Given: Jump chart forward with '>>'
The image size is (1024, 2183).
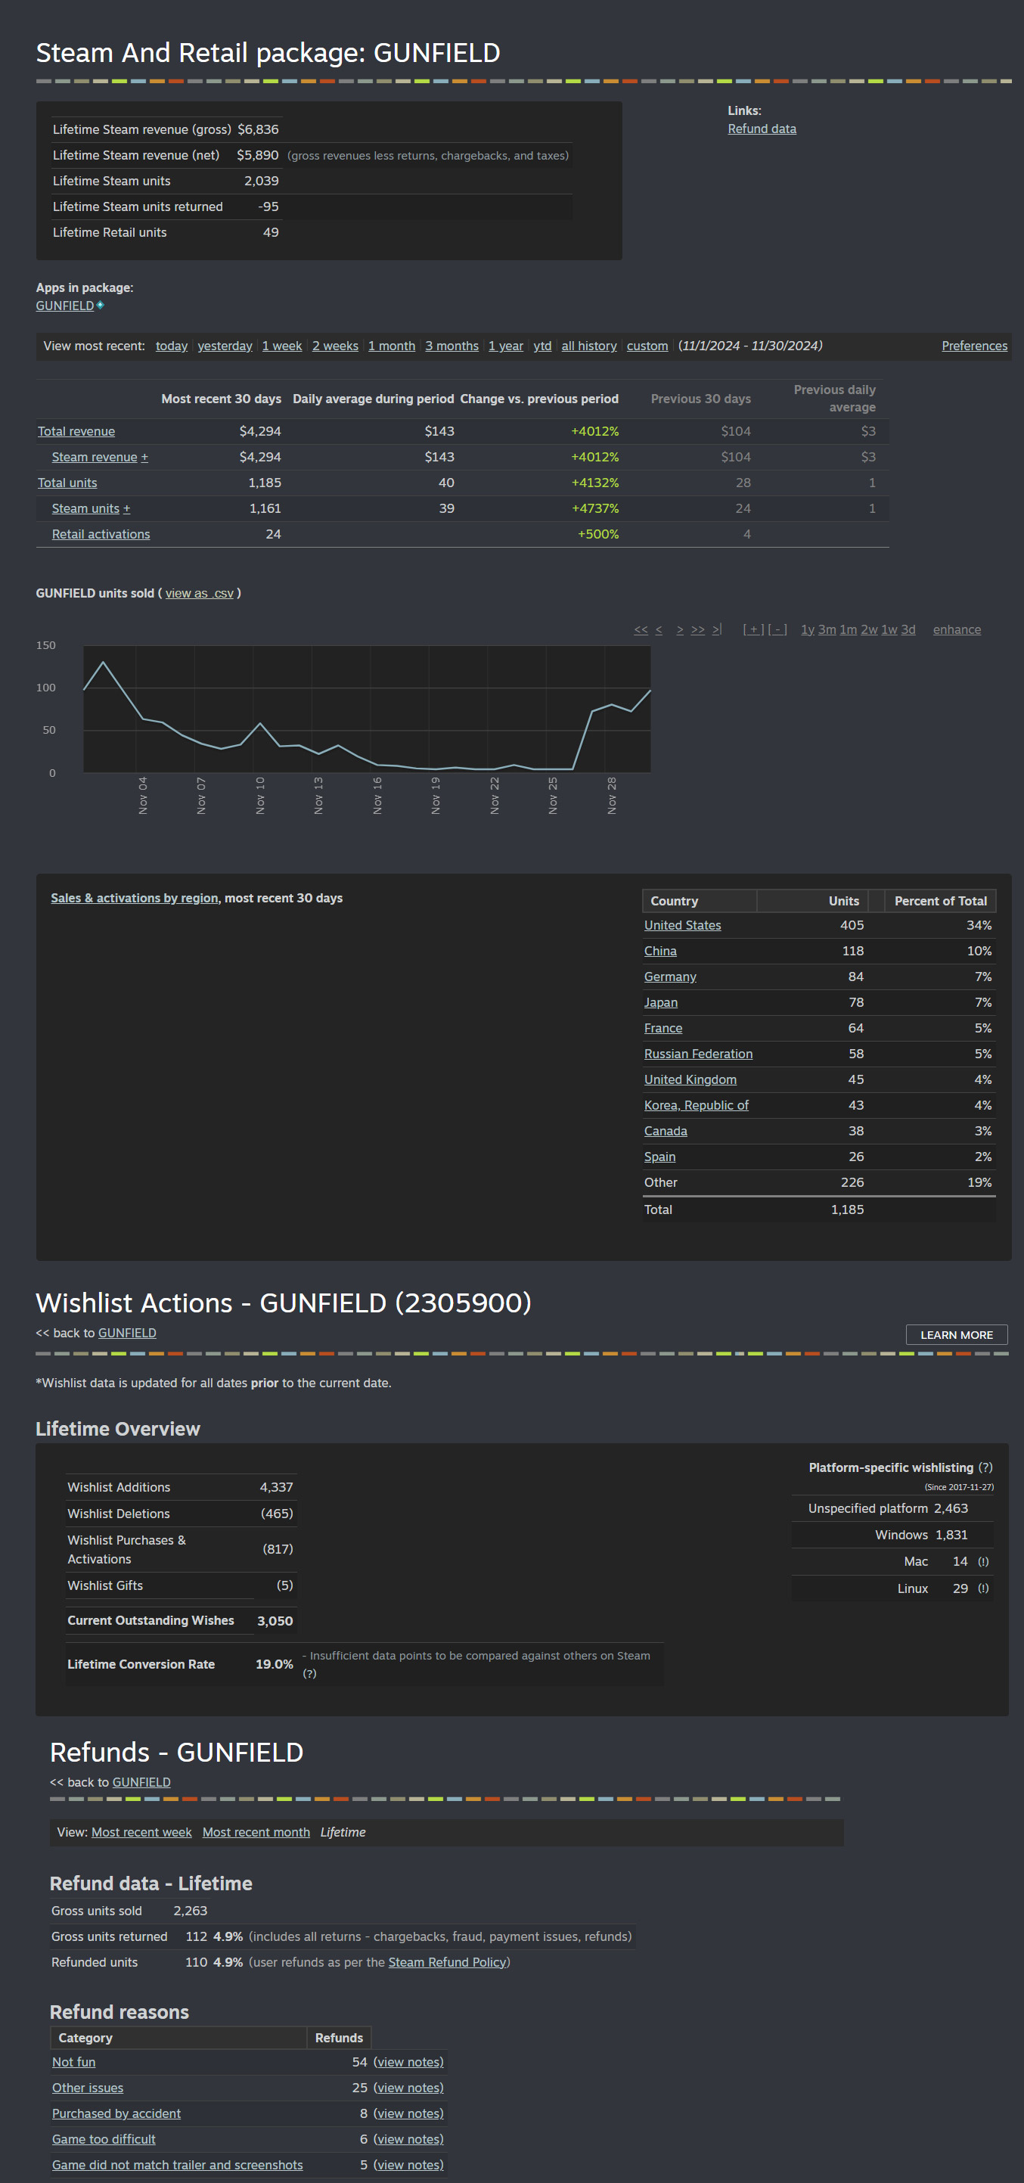Looking at the screenshot, I should coord(698,629).
